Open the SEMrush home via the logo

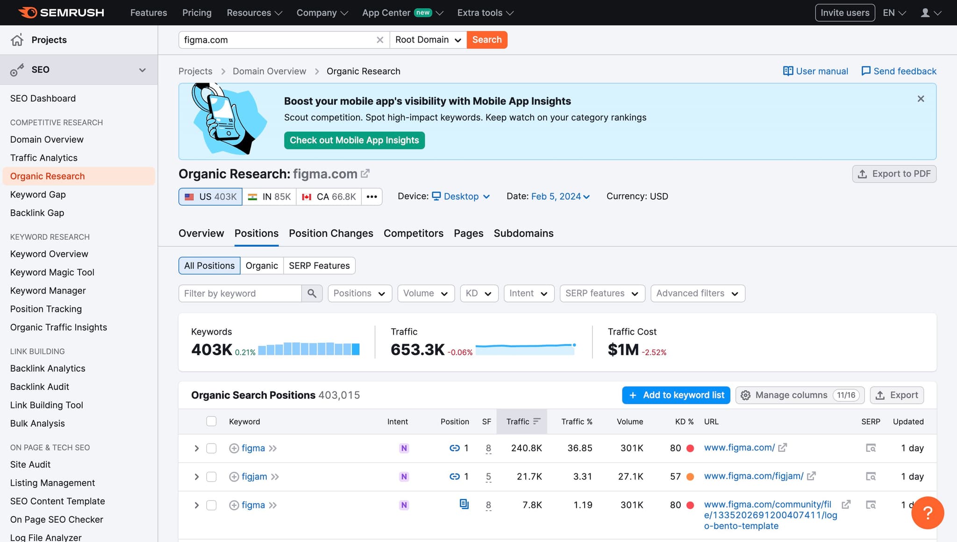click(x=61, y=13)
